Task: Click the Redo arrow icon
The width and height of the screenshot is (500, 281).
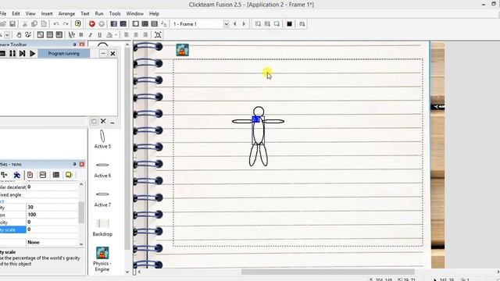Action: tap(66, 24)
